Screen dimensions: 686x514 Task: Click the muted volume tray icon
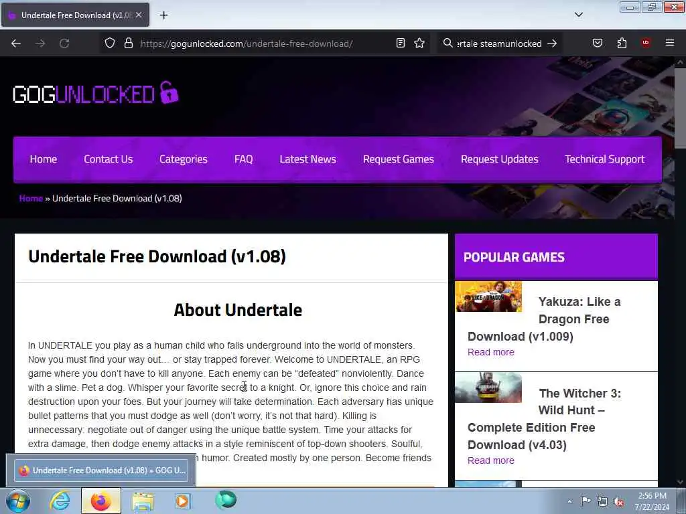(618, 502)
